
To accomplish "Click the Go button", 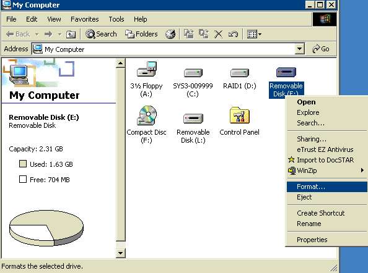I will 320,49.
